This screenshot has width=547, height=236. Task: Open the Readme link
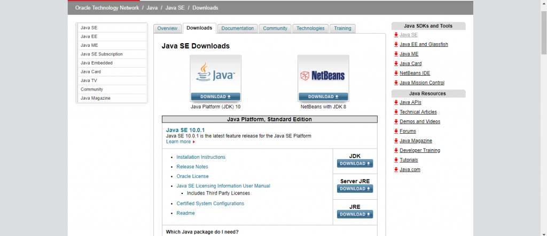tap(185, 213)
